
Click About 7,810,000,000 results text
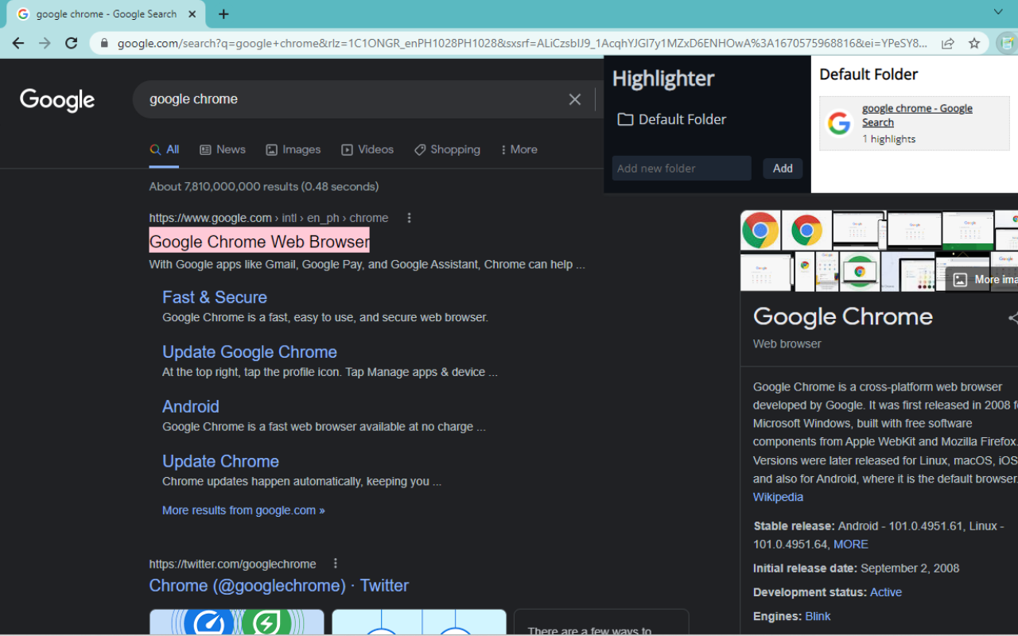[264, 187]
